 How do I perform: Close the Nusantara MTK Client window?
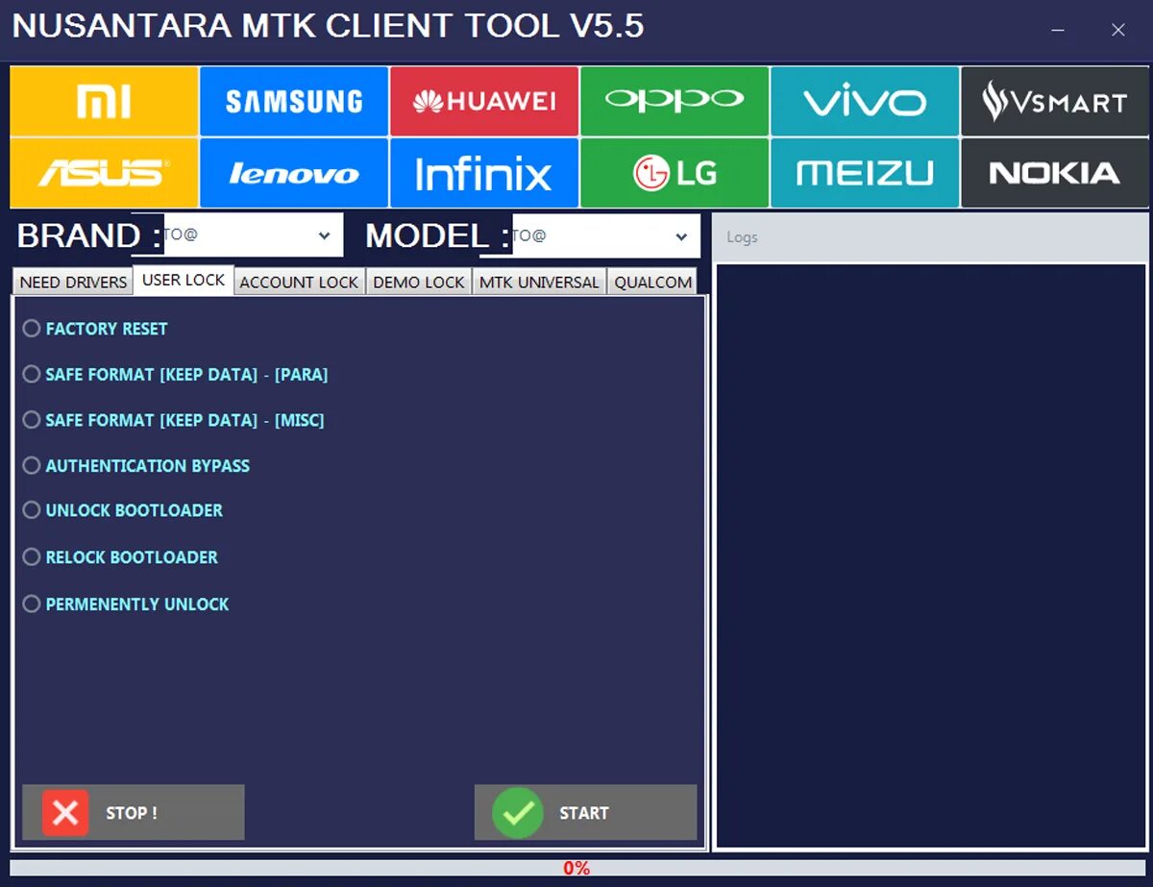point(1118,30)
